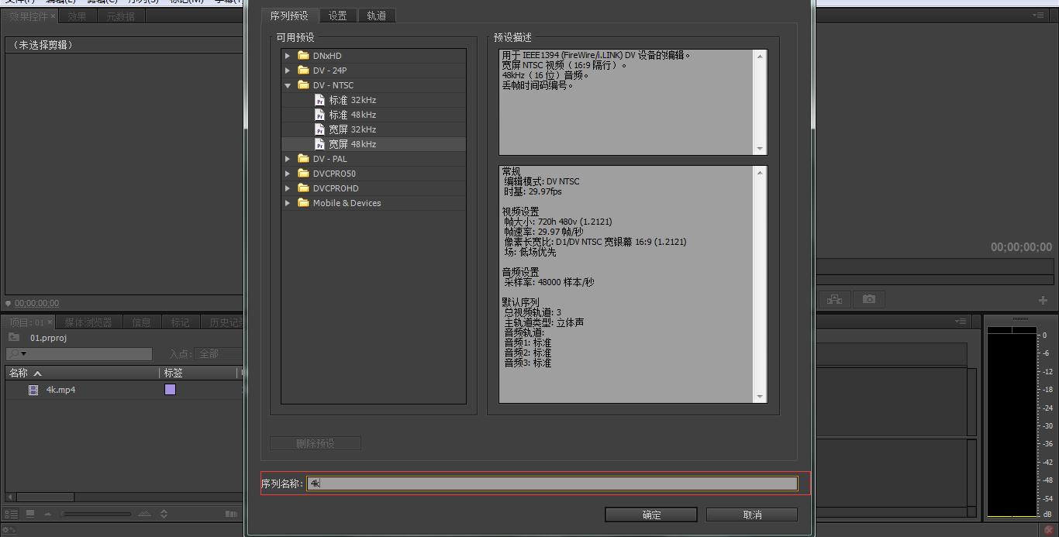Viewport: 1059px width, 537px height.
Task: Click the plus button editor icon
Action: (1043, 300)
